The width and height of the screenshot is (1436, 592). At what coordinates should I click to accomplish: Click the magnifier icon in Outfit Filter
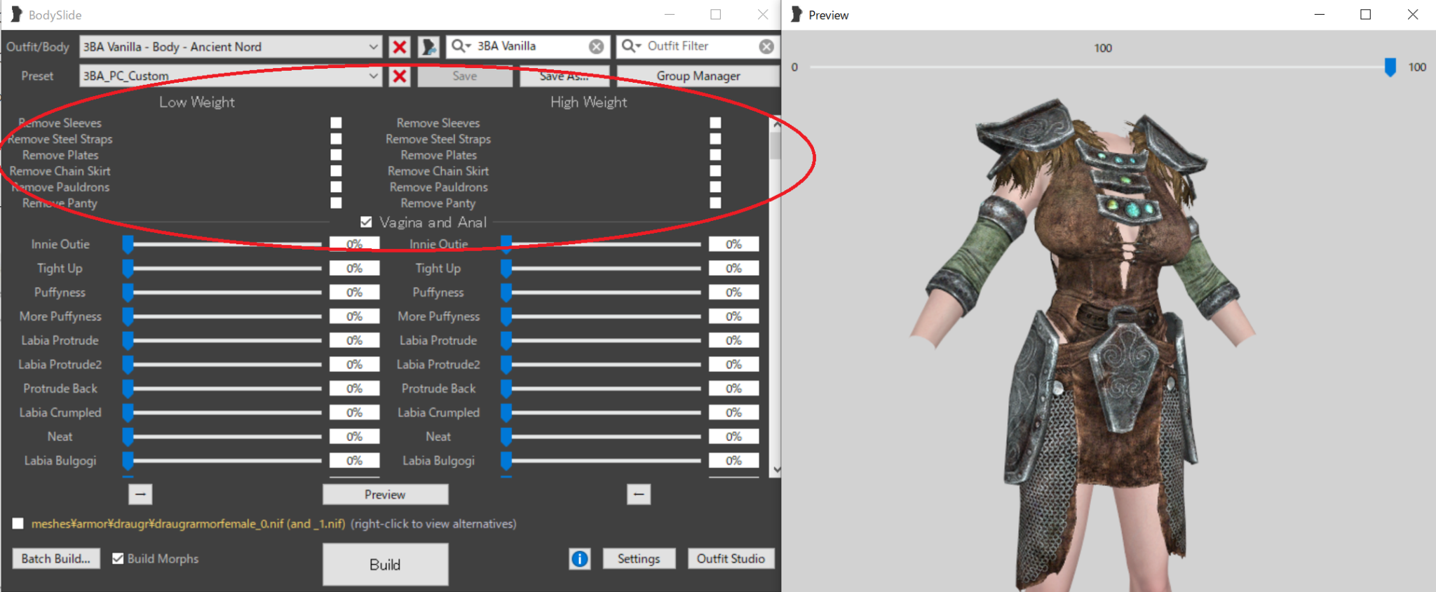click(629, 46)
